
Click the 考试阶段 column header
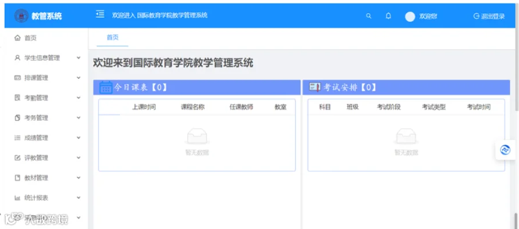point(389,107)
